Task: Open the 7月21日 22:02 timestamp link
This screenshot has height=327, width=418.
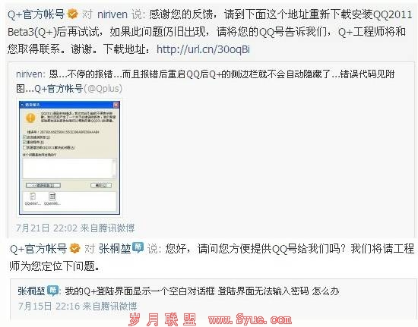Action: pyautogui.click(x=46, y=228)
